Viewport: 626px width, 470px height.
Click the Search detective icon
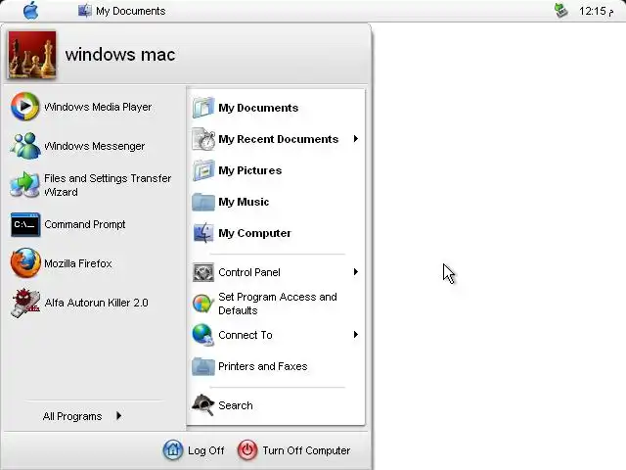pyautogui.click(x=203, y=404)
